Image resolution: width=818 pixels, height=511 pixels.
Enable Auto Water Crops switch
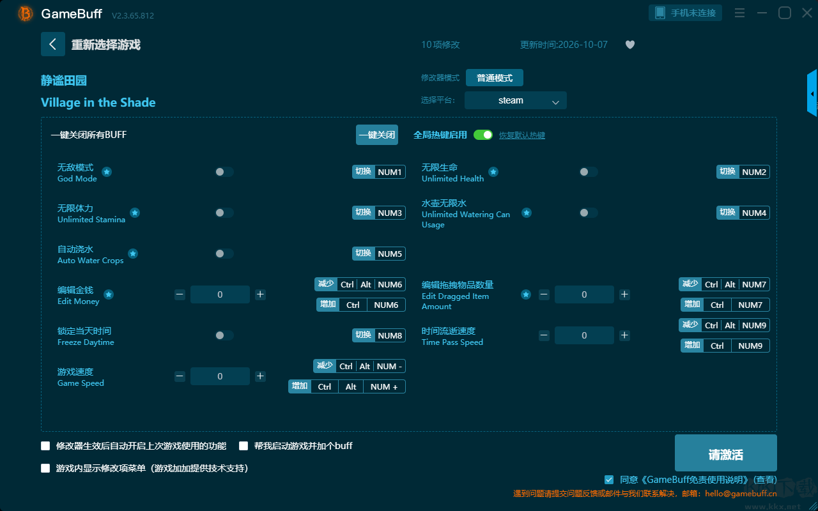[x=224, y=254]
